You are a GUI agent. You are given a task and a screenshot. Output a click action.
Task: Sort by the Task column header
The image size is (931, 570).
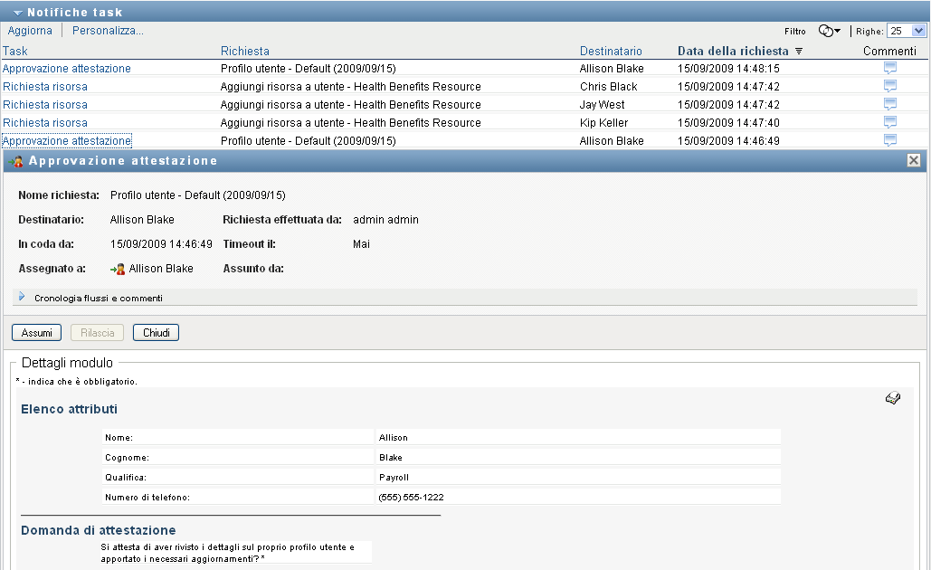(14, 51)
